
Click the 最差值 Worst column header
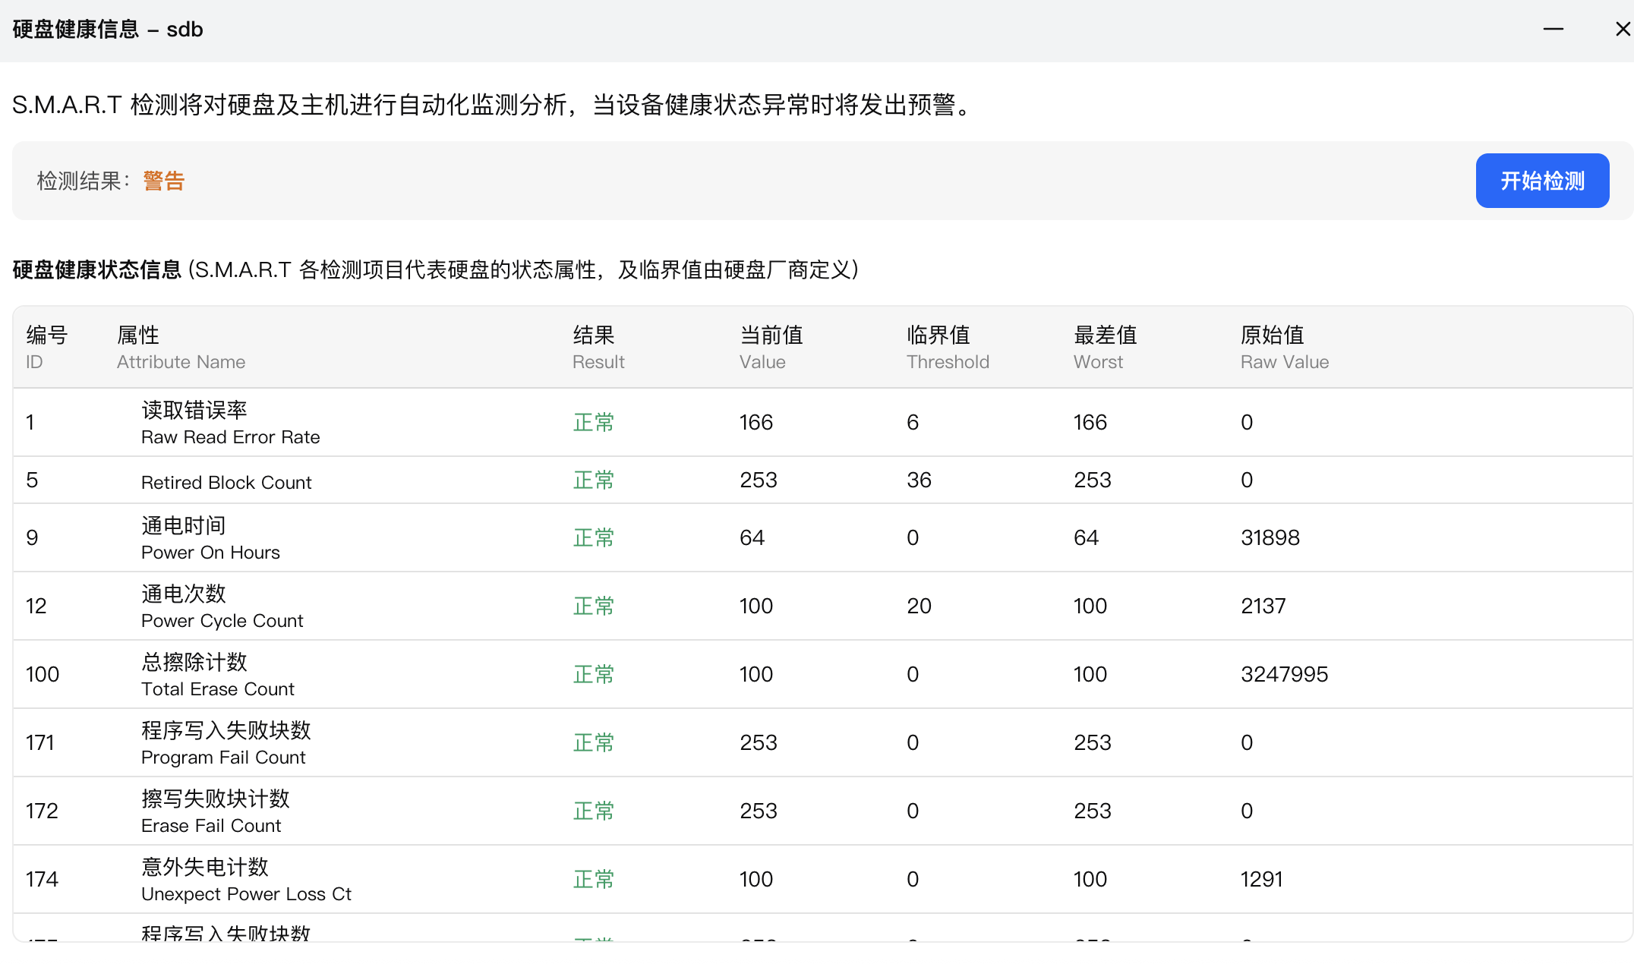coord(1105,348)
